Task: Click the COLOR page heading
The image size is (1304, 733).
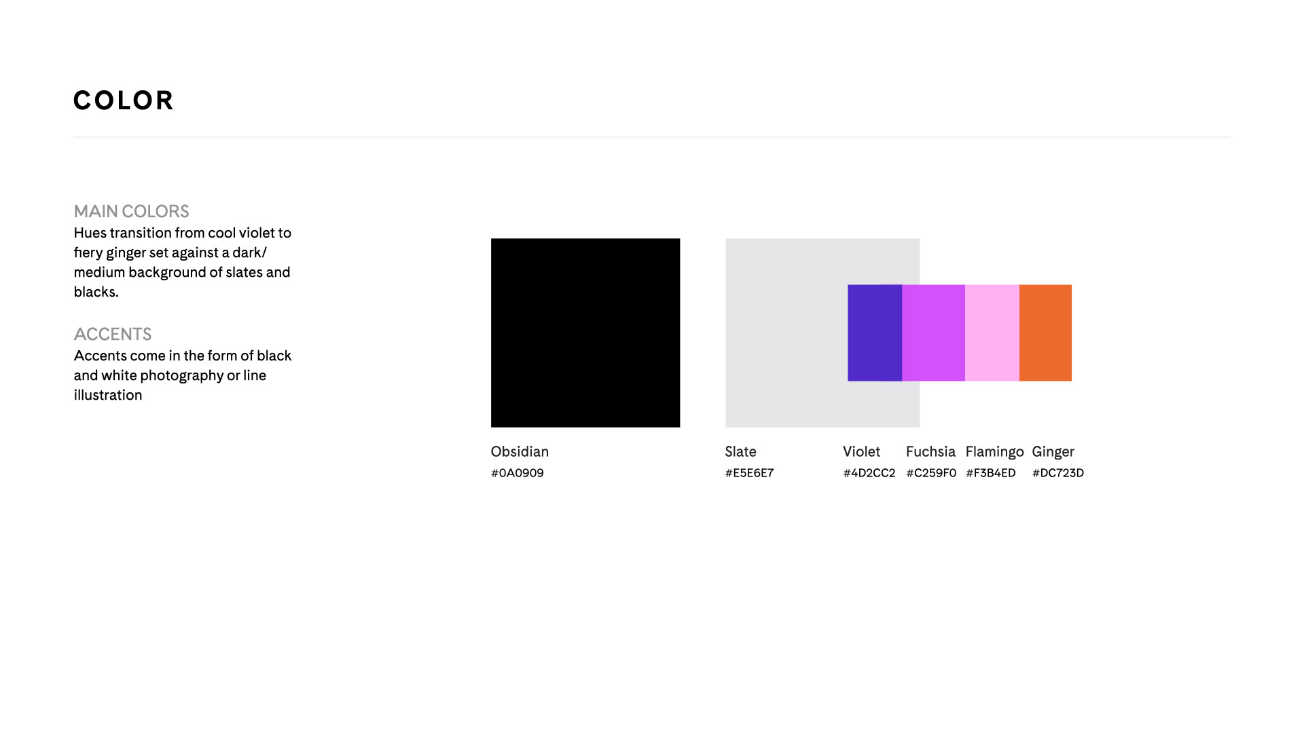Action: [x=124, y=100]
